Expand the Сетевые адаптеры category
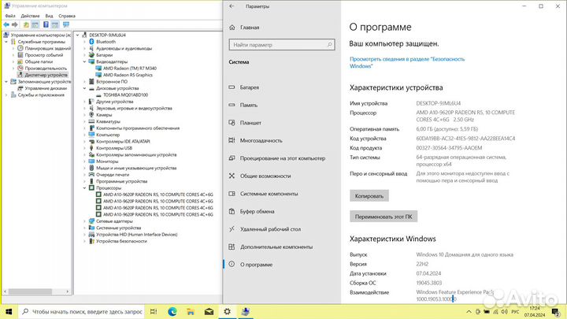This screenshot has height=319, width=567. point(84,221)
